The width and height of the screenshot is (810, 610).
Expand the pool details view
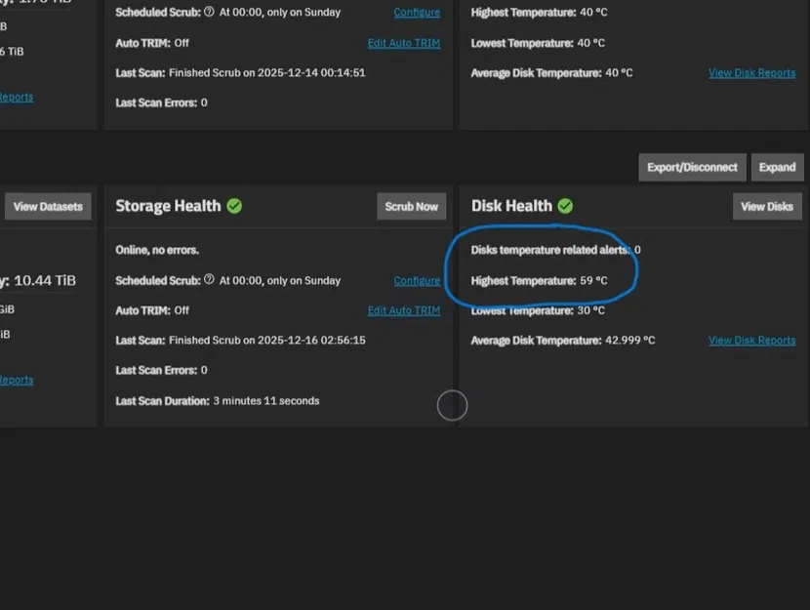click(x=777, y=167)
